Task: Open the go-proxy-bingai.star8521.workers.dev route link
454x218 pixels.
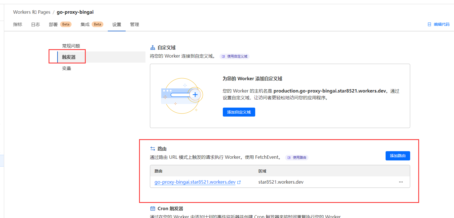Action: click(195, 182)
